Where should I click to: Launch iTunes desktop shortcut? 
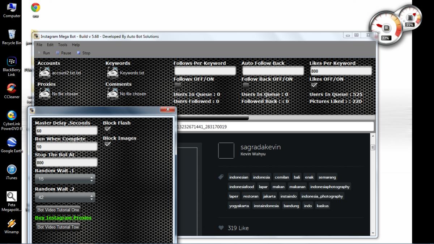click(12, 172)
